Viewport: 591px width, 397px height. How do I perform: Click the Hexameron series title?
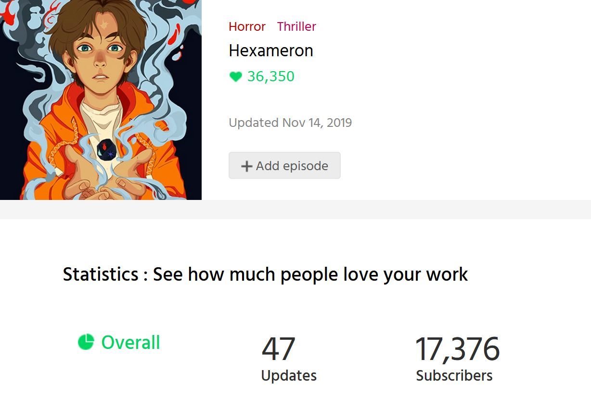pyautogui.click(x=271, y=50)
